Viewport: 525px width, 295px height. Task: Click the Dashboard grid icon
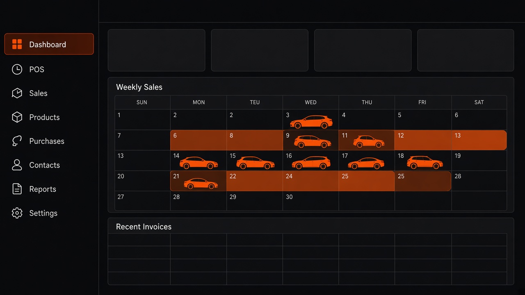click(17, 44)
